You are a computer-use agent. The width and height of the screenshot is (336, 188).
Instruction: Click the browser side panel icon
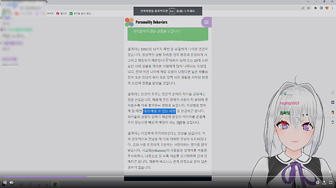click(321, 8)
